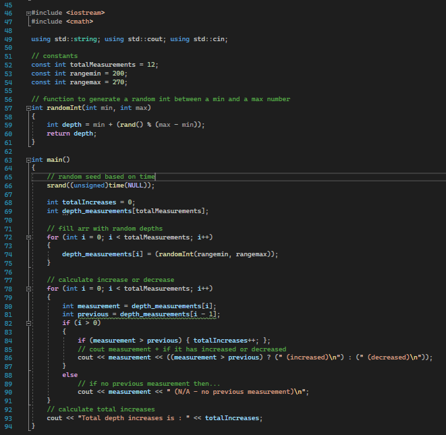Click the srand call on line 66
446x435 pixels.
click(x=57, y=185)
